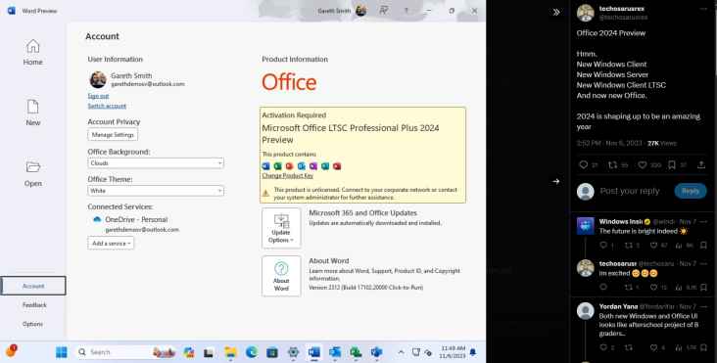Open File Explorer from the taskbar
The height and width of the screenshot is (363, 717).
(230, 352)
